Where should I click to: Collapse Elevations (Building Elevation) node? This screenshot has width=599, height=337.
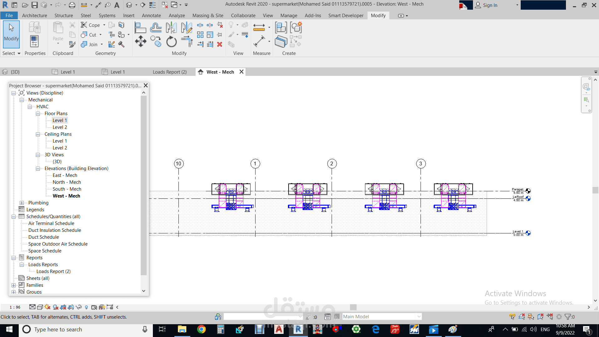point(38,168)
